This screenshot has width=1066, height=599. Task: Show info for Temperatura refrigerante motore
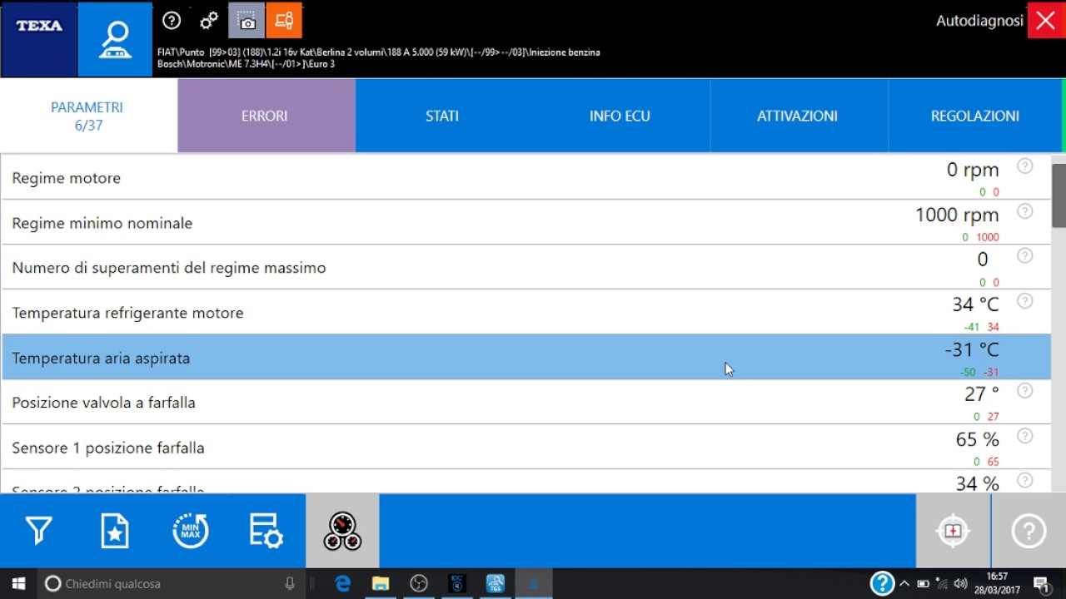[1025, 301]
